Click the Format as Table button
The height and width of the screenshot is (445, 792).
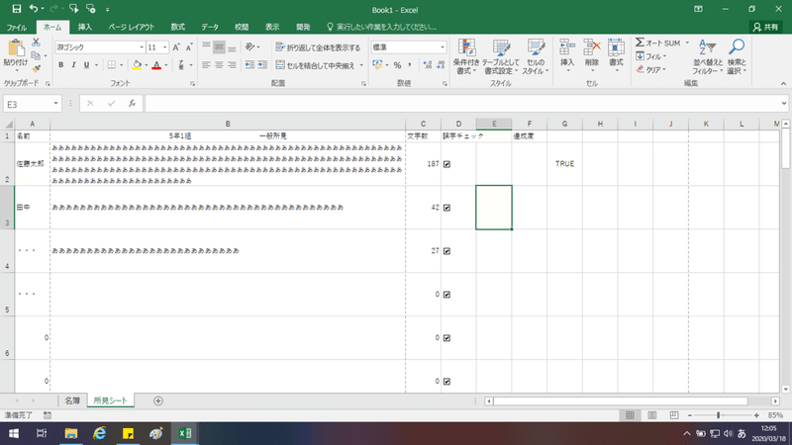tap(501, 57)
